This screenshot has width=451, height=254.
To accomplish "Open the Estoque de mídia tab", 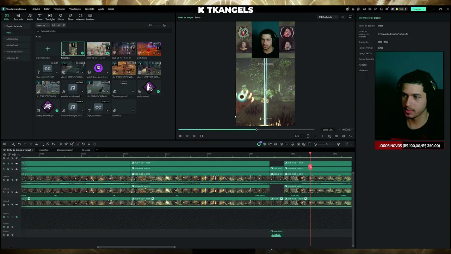I will [18, 17].
